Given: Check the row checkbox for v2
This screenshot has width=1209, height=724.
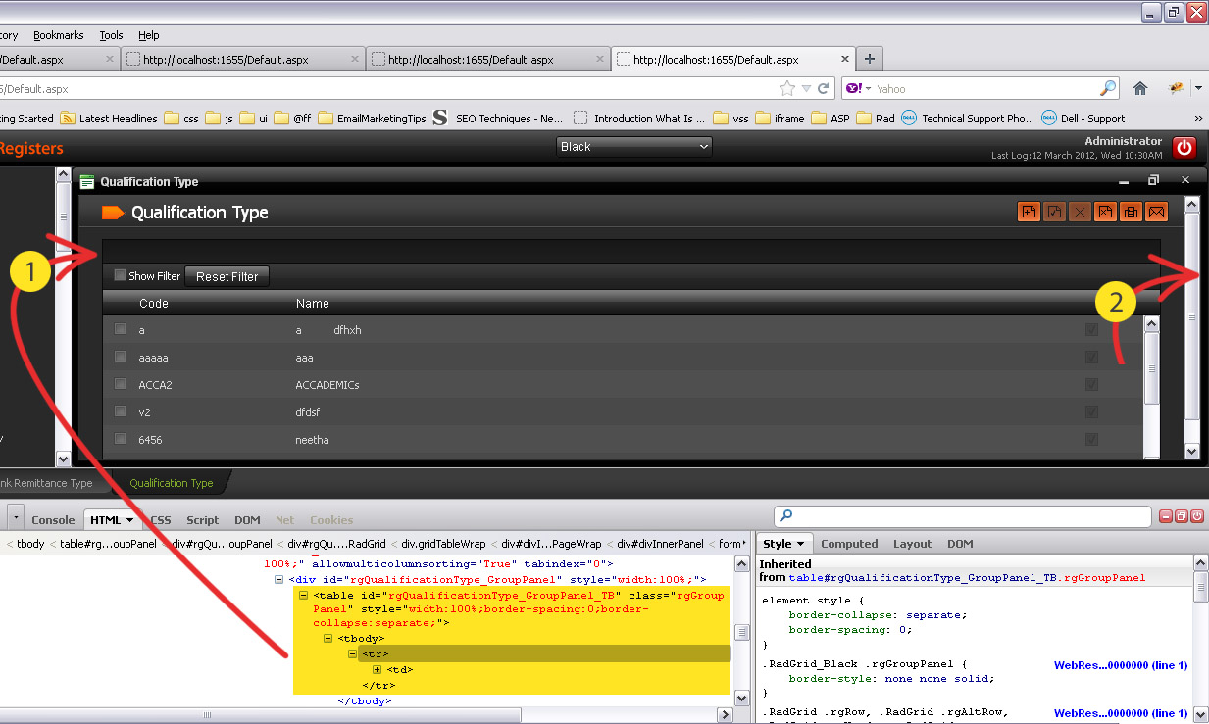Looking at the screenshot, I should [120, 411].
